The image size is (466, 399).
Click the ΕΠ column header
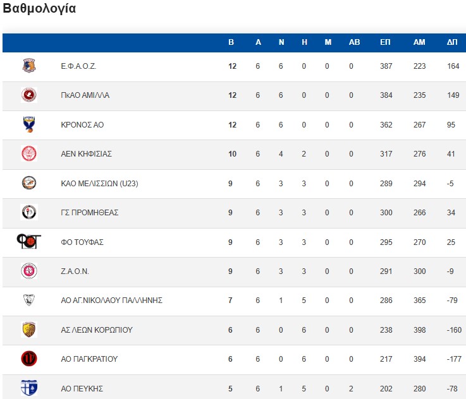tap(385, 42)
